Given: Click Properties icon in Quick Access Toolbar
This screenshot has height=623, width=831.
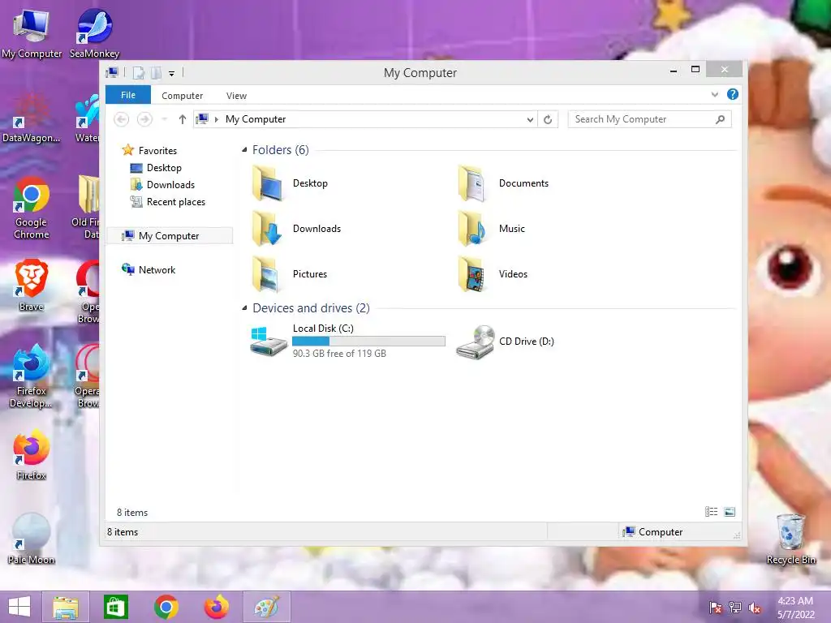Looking at the screenshot, I should tap(138, 72).
